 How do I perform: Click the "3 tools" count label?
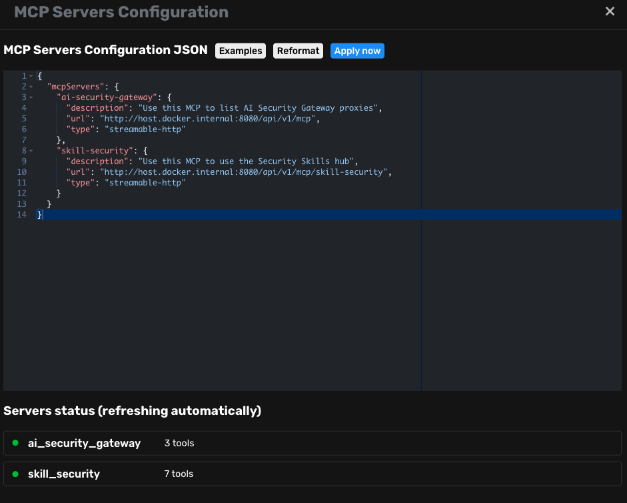click(179, 443)
